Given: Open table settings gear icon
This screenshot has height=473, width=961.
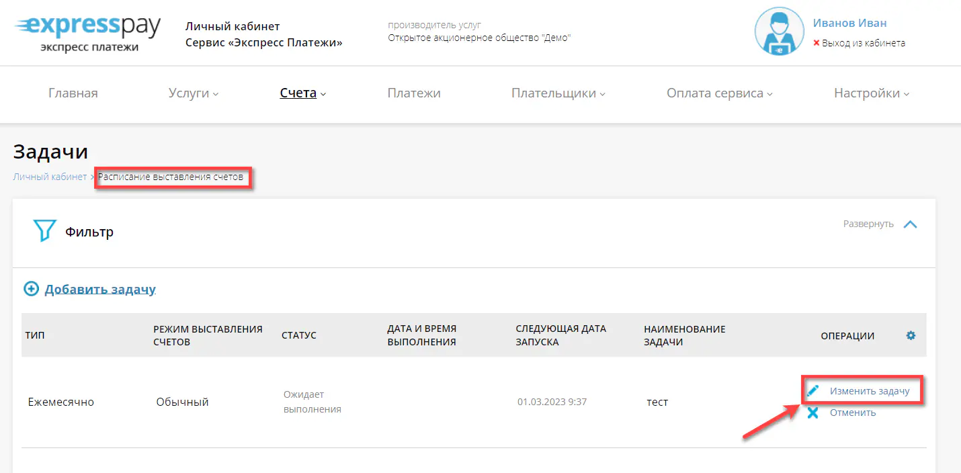Looking at the screenshot, I should (911, 335).
